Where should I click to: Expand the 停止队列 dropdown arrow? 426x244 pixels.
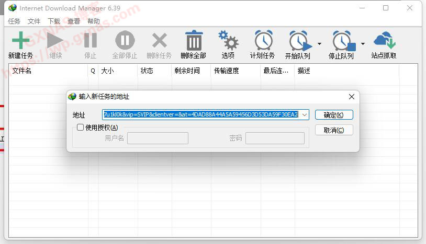tap(363, 44)
